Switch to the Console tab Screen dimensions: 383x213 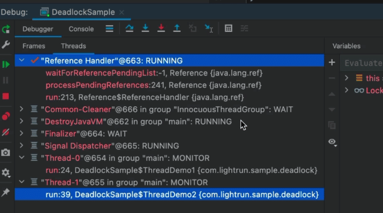tap(81, 29)
